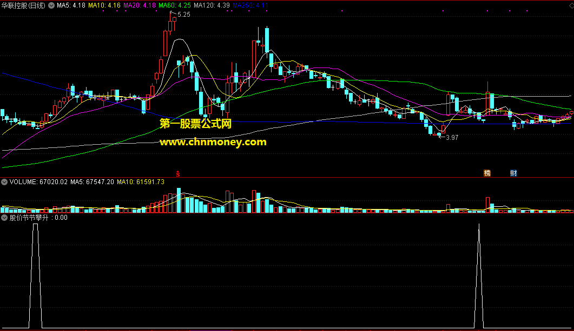Click volume MA10: 61591.73 label
This screenshot has width=574, height=331.
pyautogui.click(x=141, y=182)
